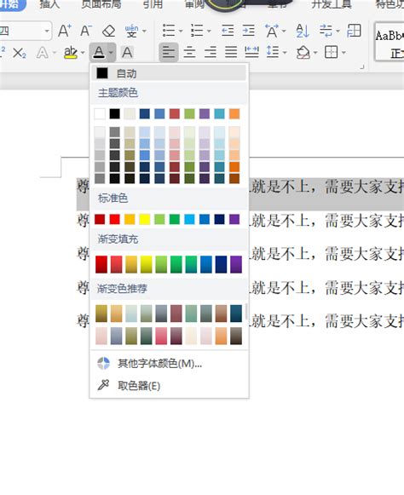The height and width of the screenshot is (495, 404).
Task: Open the 插入 ribbon tab
Action: coord(50,4)
